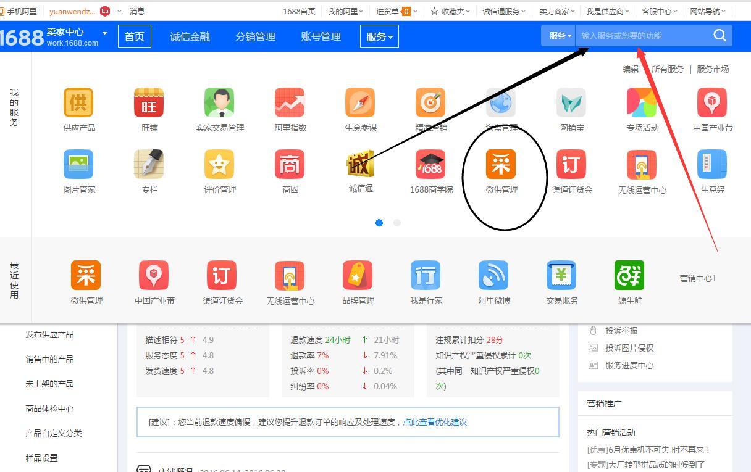Open 无线运营中心 in recently used

point(290,275)
